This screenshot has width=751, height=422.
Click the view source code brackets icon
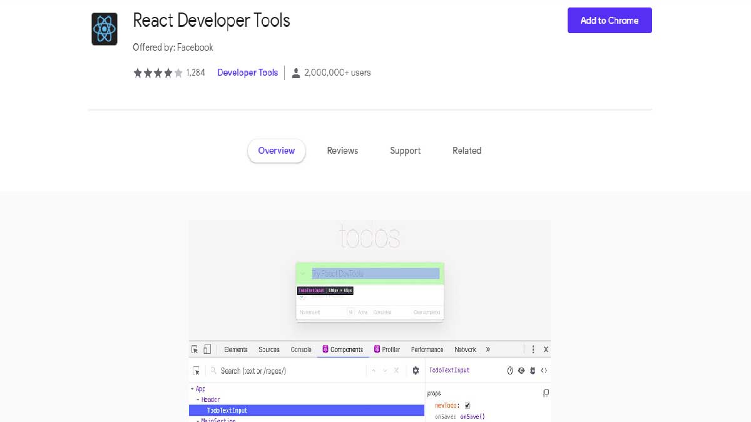click(x=544, y=371)
